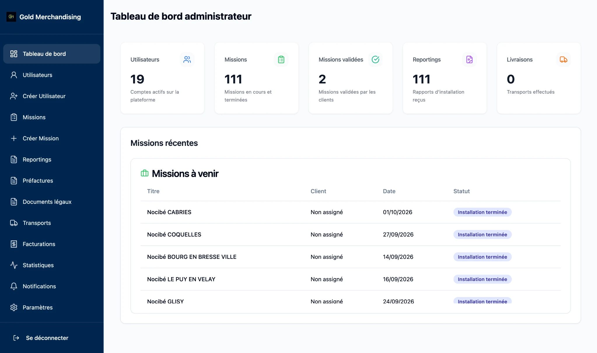Go to Créer Mission in sidebar
This screenshot has height=353, width=597.
click(52, 138)
